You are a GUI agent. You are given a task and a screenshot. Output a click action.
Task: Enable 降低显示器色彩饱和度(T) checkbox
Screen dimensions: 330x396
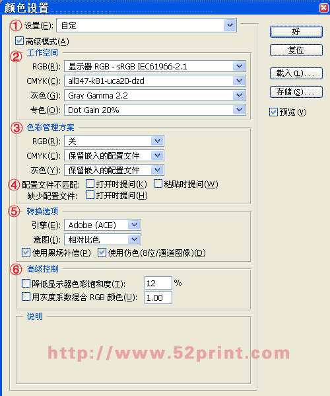coord(26,284)
